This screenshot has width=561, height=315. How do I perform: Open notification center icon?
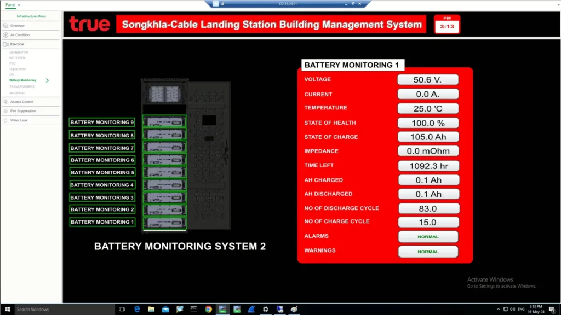pos(552,310)
